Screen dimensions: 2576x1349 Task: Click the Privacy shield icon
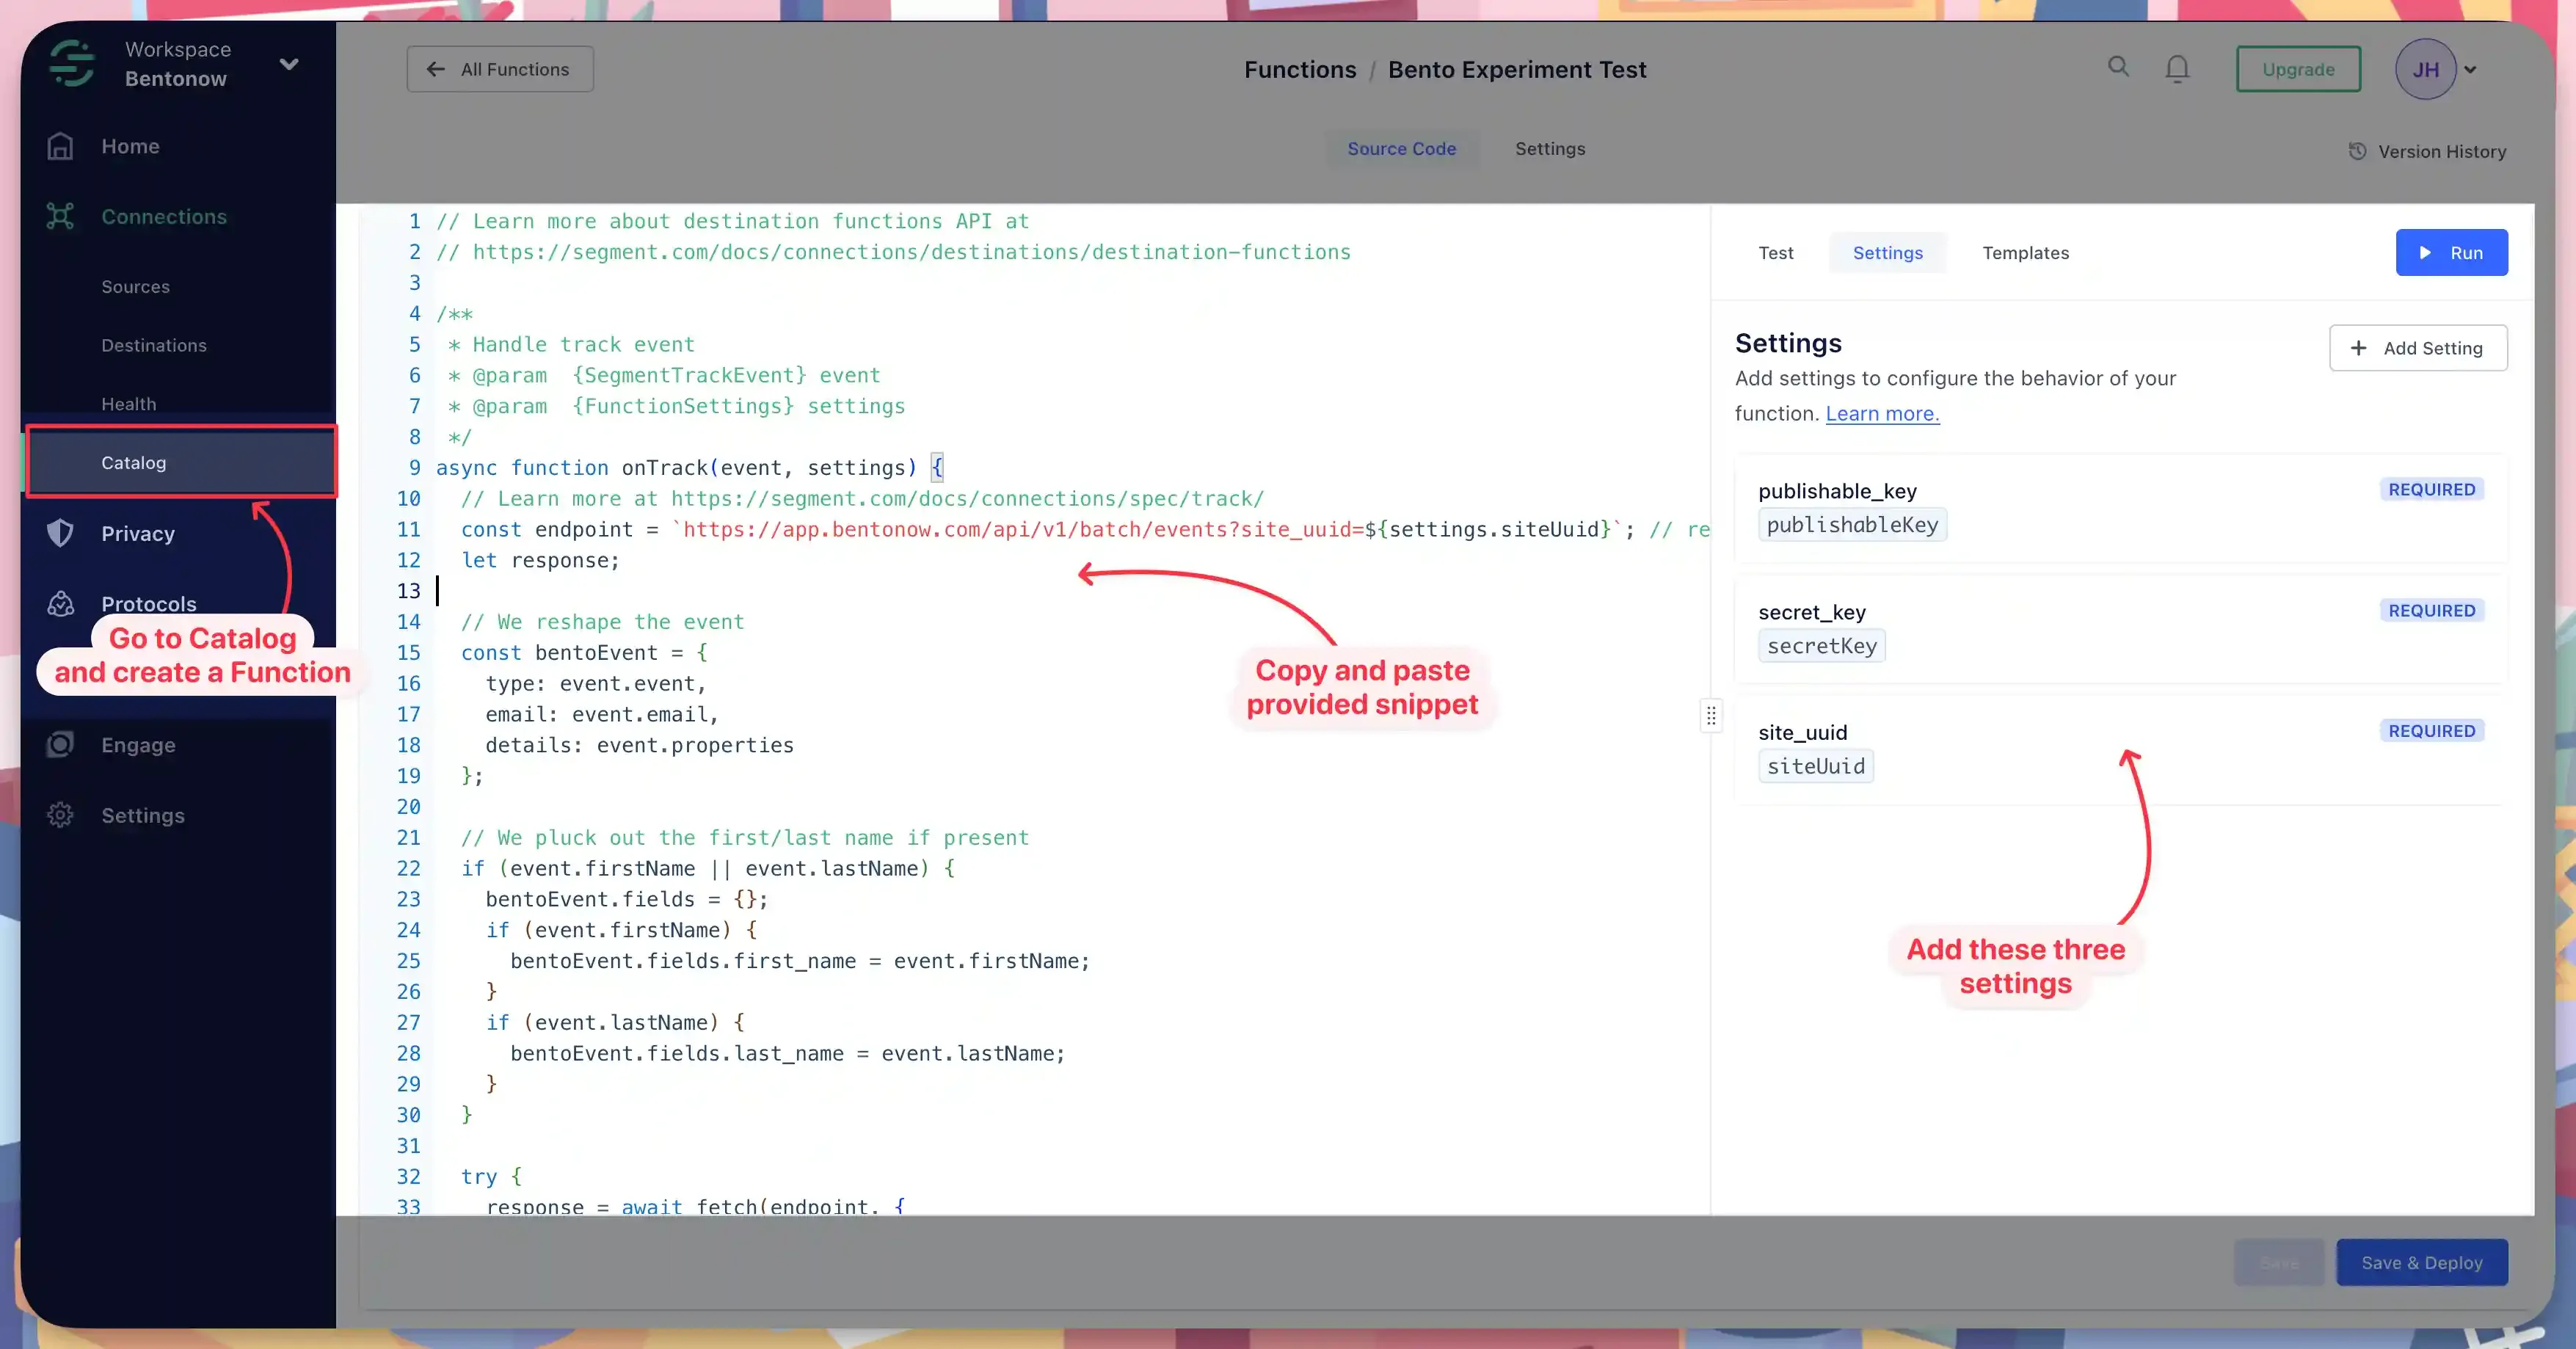coord(60,533)
